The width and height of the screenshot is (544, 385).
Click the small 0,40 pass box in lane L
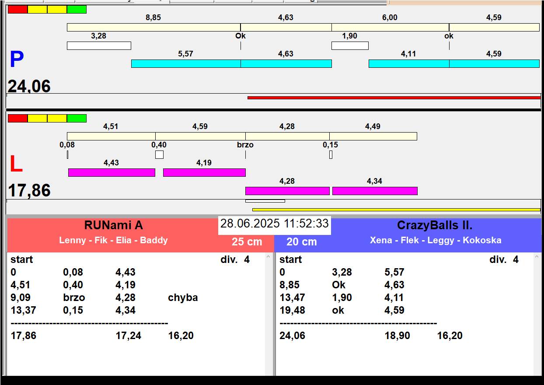tap(159, 154)
